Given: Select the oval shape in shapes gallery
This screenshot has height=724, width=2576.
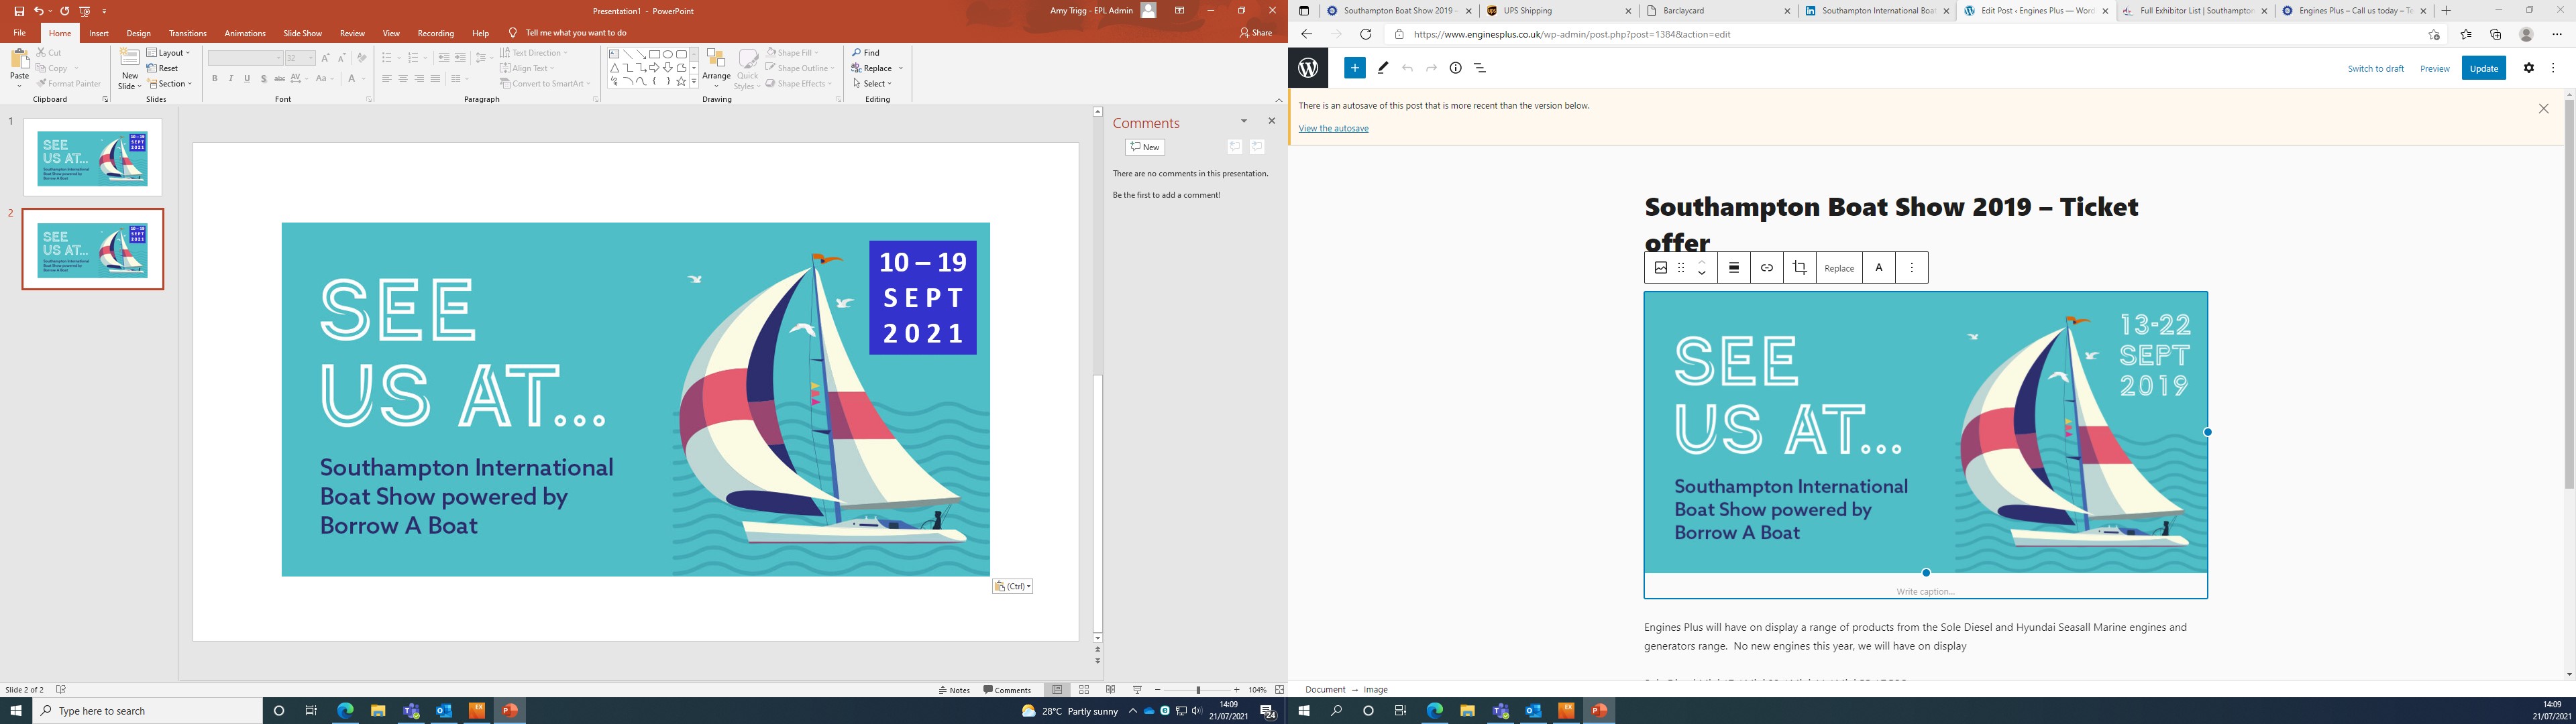Looking at the screenshot, I should click(668, 55).
